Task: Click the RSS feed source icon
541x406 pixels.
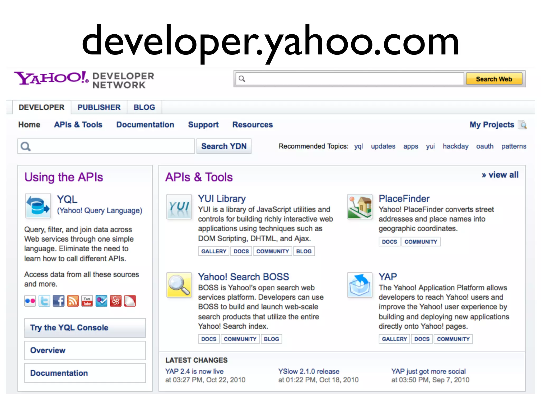Action: click(73, 301)
